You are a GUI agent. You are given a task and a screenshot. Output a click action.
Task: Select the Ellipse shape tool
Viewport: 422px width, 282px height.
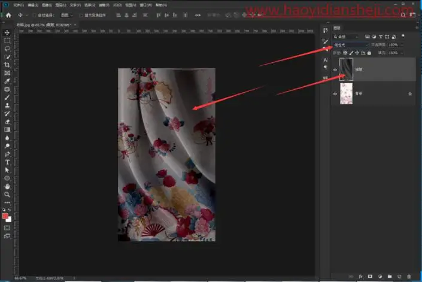[x=7, y=178]
